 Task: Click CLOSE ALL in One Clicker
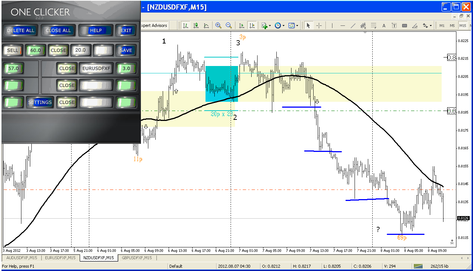pos(58,30)
